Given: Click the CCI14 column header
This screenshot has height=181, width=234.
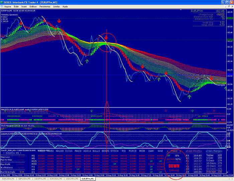Looking at the screenshot, I should (x=69, y=151).
